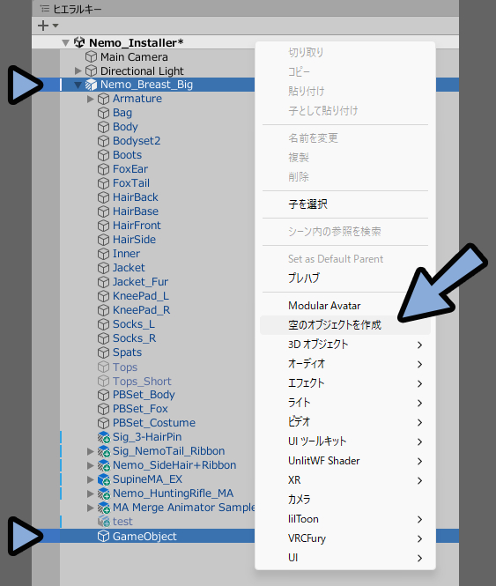This screenshot has height=586, width=496.
Task: Open the plus create dropdown
Action: pos(48,26)
